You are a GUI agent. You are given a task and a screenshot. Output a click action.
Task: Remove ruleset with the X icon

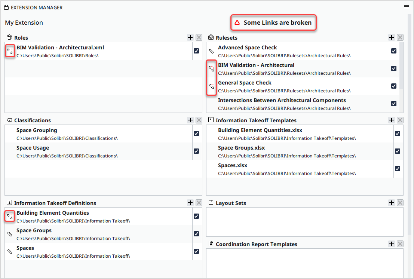coord(400,37)
